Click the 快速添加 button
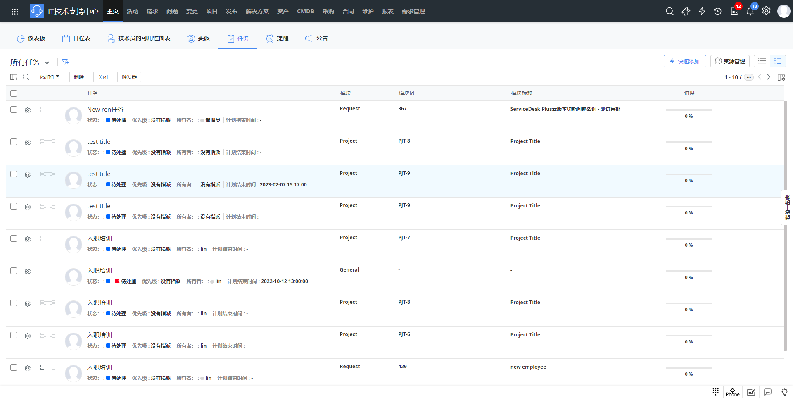 coord(685,61)
